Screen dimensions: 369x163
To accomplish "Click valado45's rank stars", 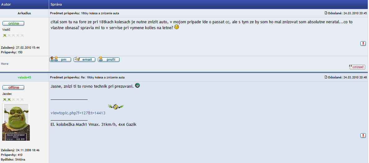I will [x=13, y=99].
